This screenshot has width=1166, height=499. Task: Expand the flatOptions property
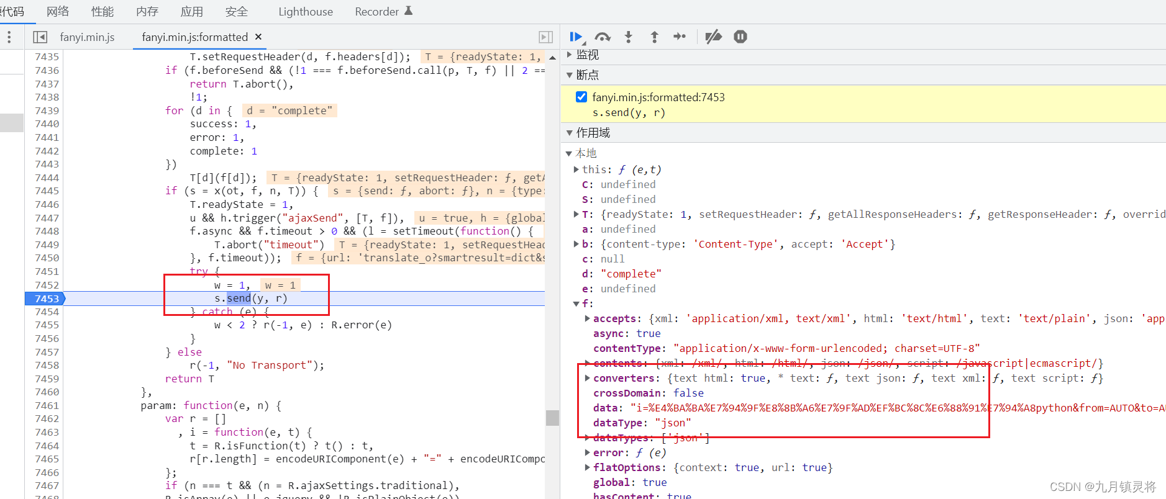click(x=587, y=467)
